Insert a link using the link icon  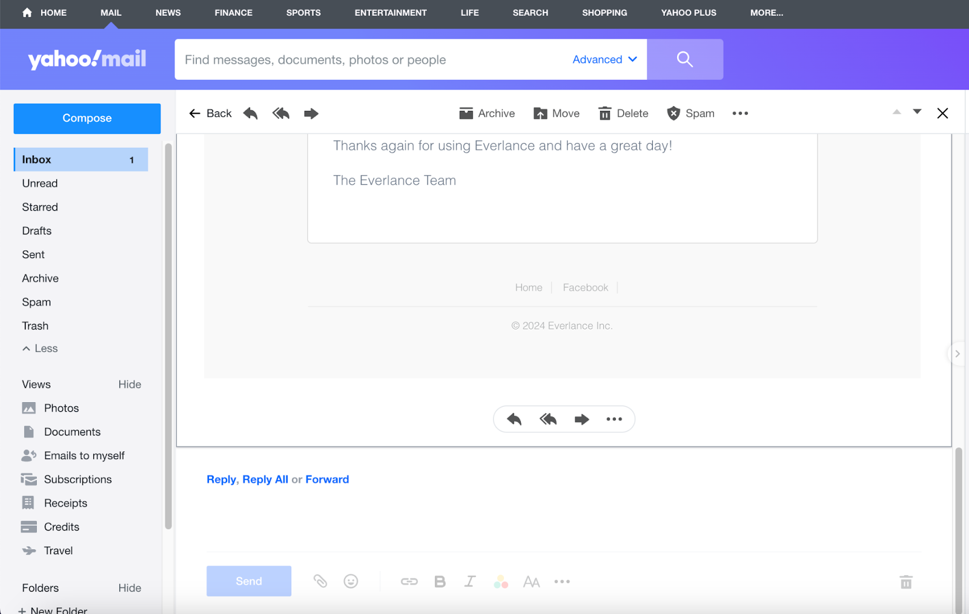(x=409, y=581)
